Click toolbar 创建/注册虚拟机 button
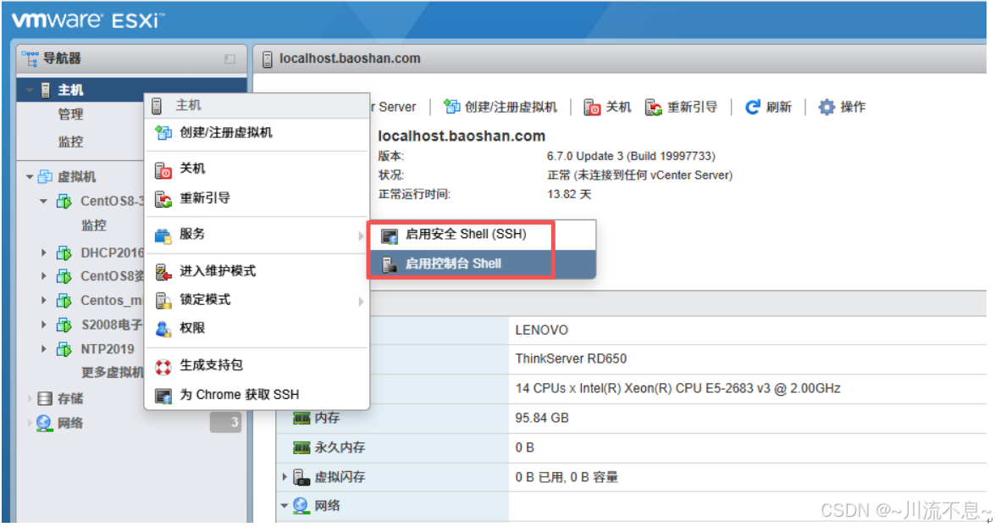 (x=500, y=107)
